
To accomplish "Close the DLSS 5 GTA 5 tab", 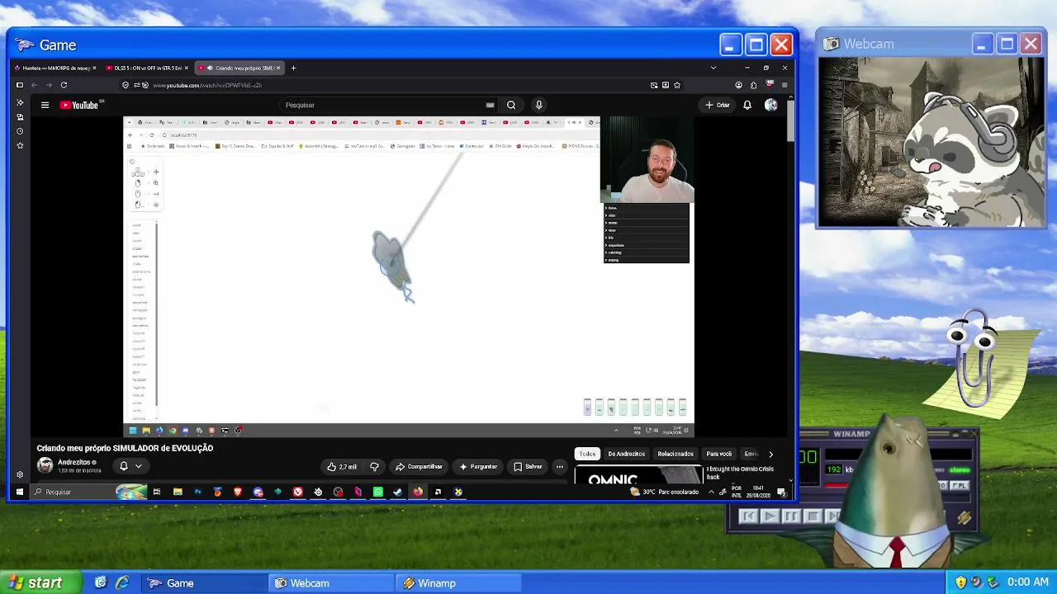I will [187, 68].
